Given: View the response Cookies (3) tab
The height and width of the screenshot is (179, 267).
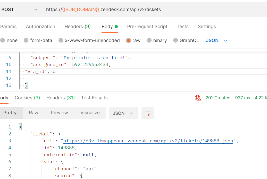Looking at the screenshot, I should [27, 98].
